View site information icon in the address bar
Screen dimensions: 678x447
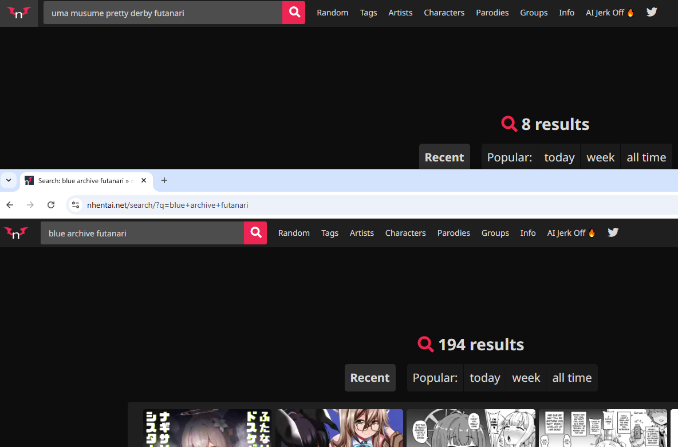(76, 205)
